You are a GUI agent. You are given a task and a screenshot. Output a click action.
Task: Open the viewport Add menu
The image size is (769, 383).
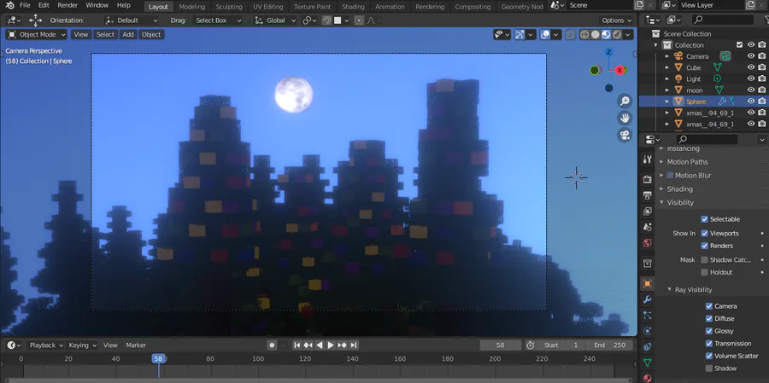[128, 34]
